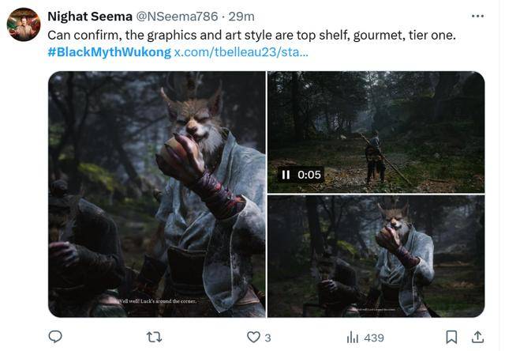Click the like count number 3
The height and width of the screenshot is (351, 505).
tap(267, 338)
